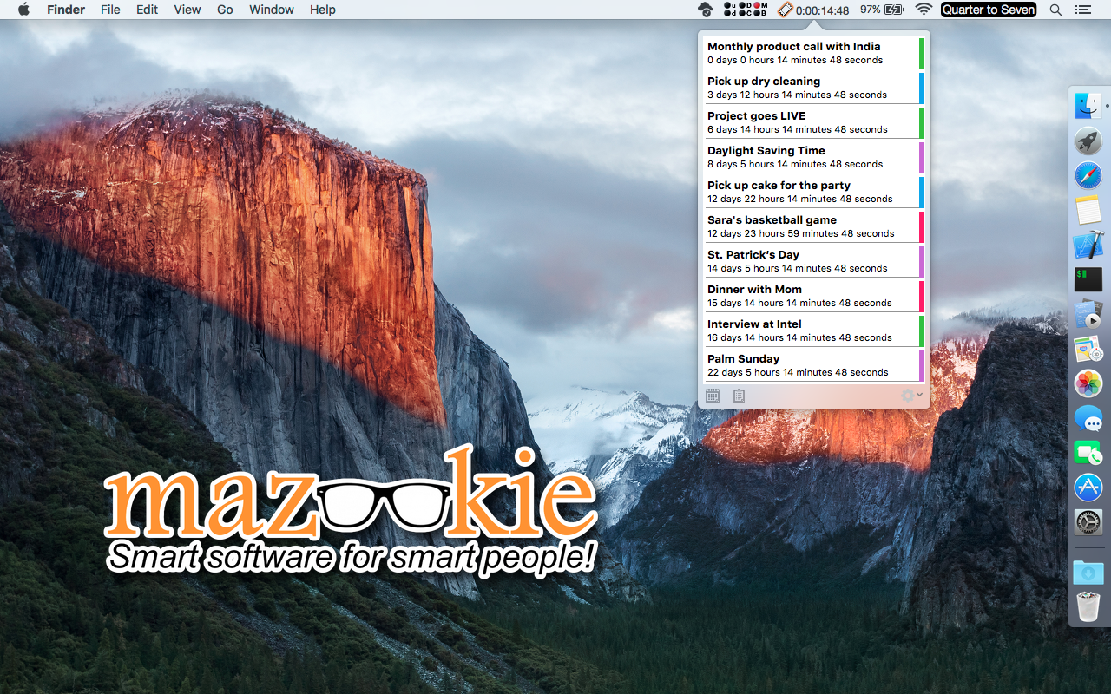Open the Go menu in Finder
This screenshot has height=694, width=1111.
pyautogui.click(x=225, y=10)
